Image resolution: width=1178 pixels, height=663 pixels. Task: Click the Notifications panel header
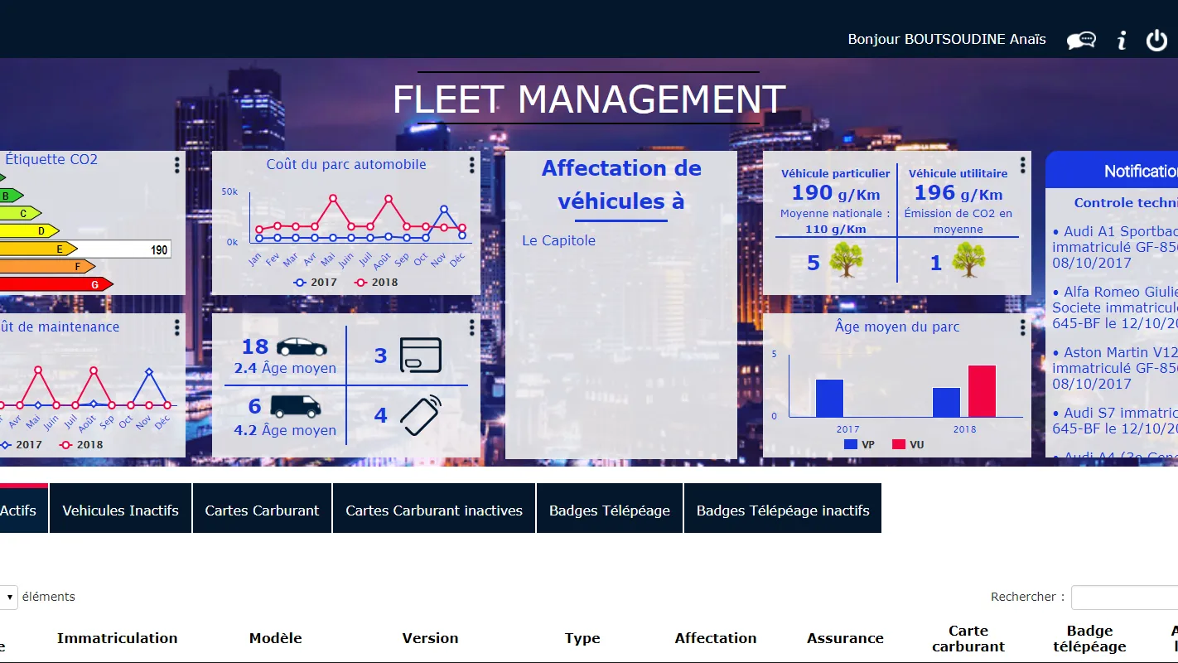(1112, 171)
